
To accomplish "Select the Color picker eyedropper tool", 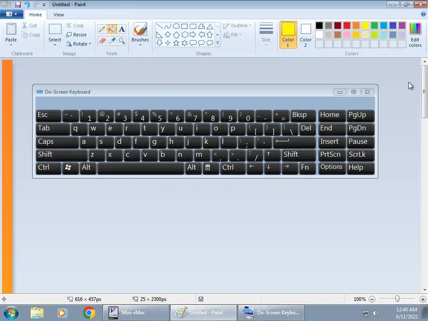I will pyautogui.click(x=112, y=41).
